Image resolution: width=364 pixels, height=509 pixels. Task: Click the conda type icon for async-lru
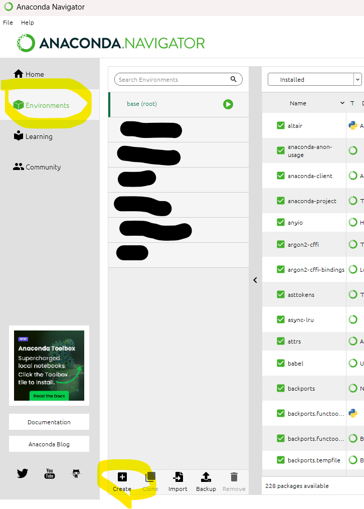click(x=353, y=319)
